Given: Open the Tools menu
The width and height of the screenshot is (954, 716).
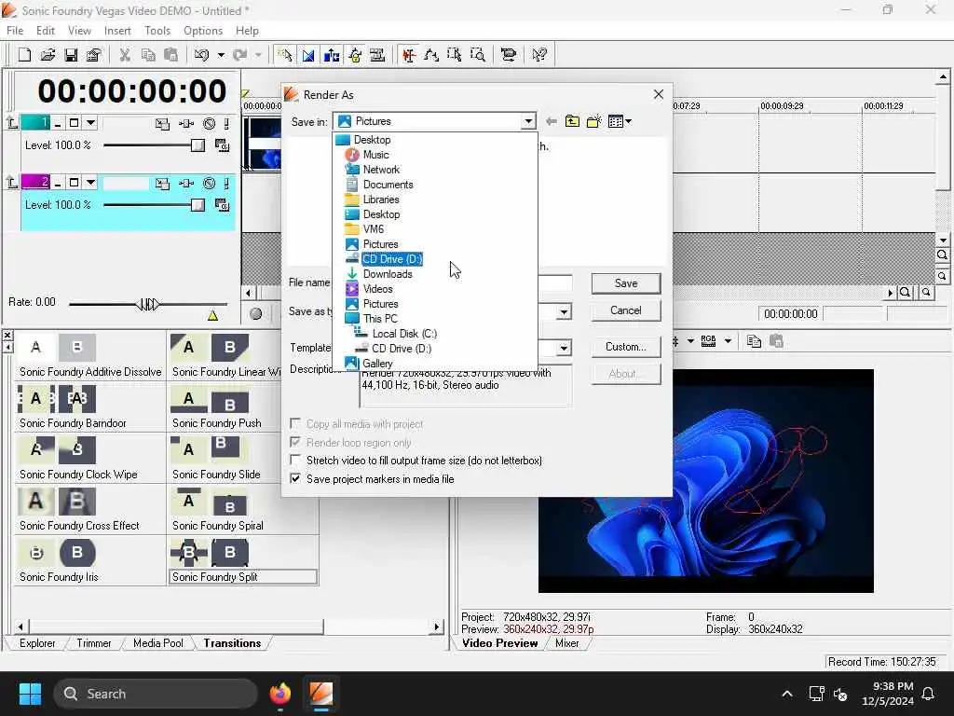Looking at the screenshot, I should (x=157, y=31).
